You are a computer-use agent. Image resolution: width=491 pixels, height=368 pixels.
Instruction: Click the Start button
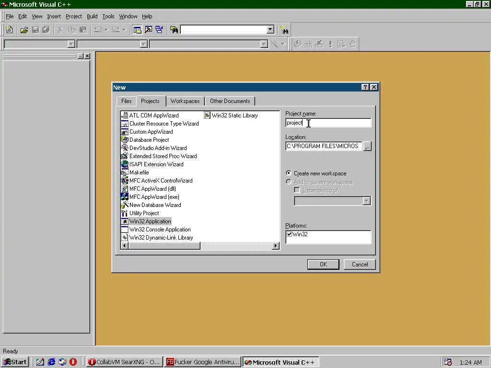point(15,362)
